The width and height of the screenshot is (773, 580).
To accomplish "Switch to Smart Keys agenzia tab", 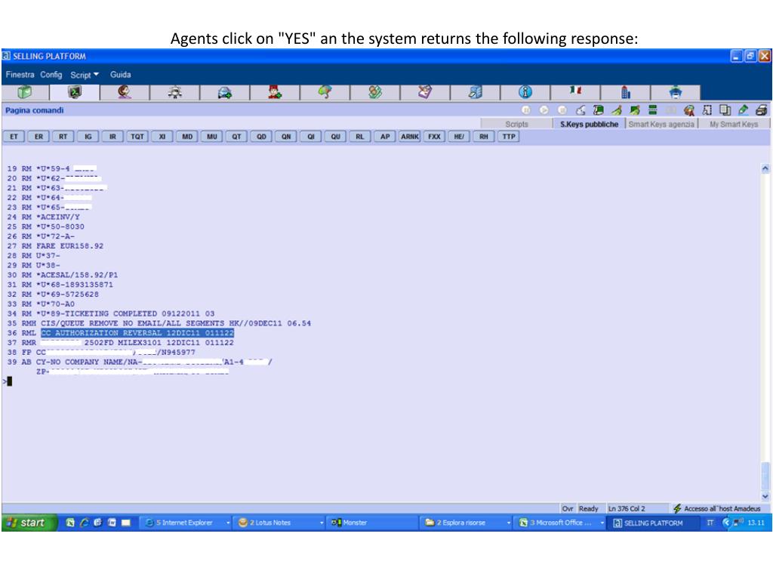I will point(661,124).
